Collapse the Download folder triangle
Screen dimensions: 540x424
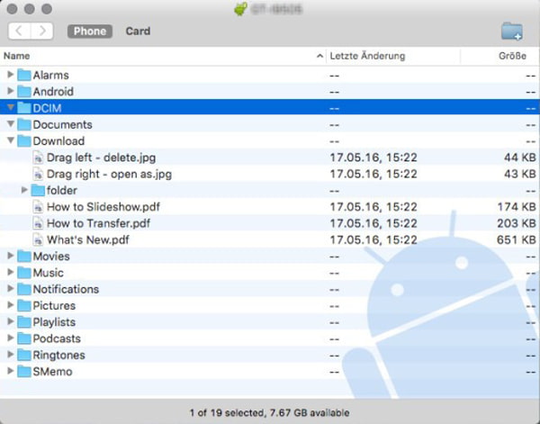pyautogui.click(x=11, y=140)
